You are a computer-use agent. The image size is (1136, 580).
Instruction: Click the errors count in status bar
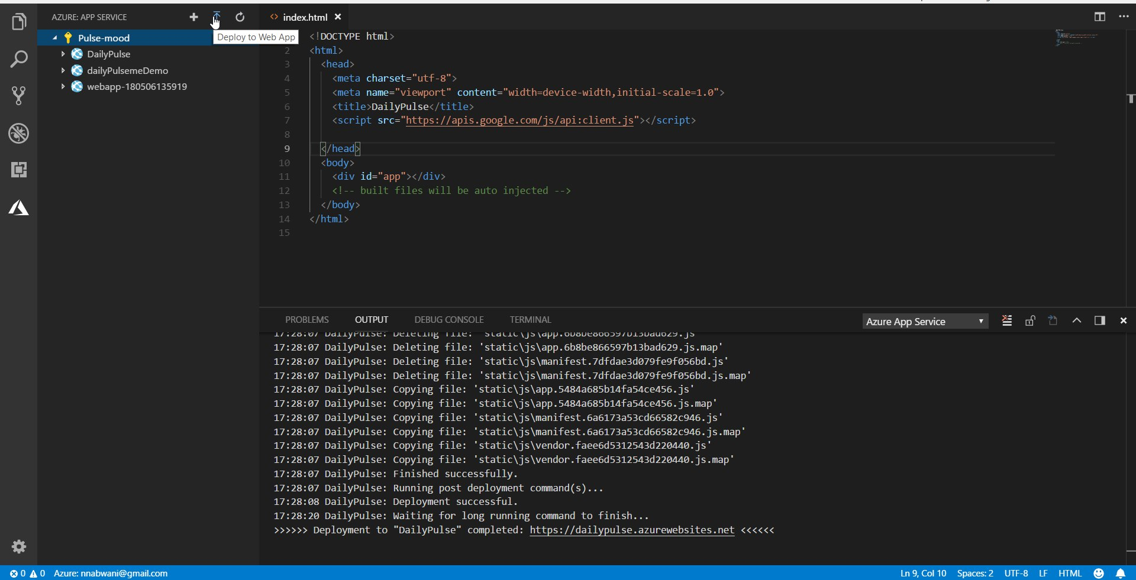(18, 573)
